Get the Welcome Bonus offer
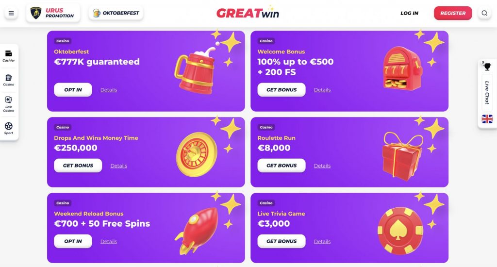Image resolution: width=497 pixels, height=267 pixels. click(x=281, y=90)
